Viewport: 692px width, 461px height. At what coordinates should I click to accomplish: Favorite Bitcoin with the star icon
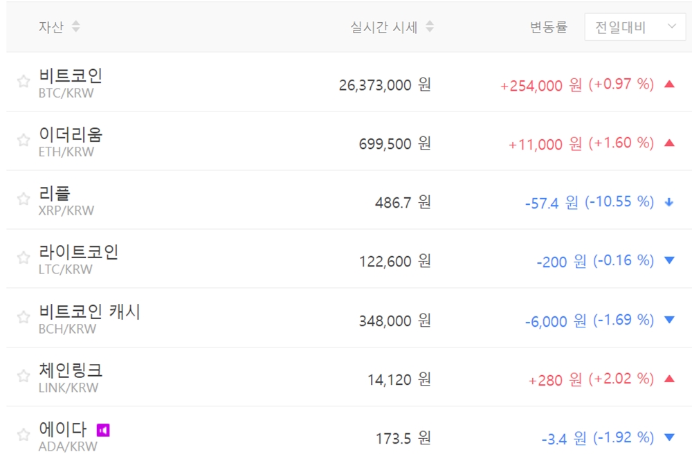24,82
